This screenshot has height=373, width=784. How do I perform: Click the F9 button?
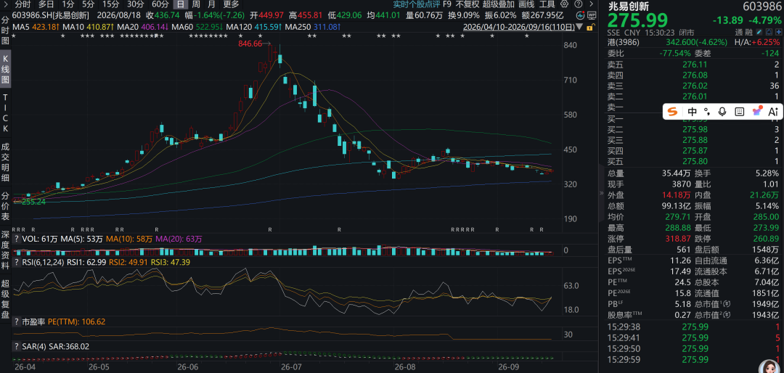pos(446,4)
